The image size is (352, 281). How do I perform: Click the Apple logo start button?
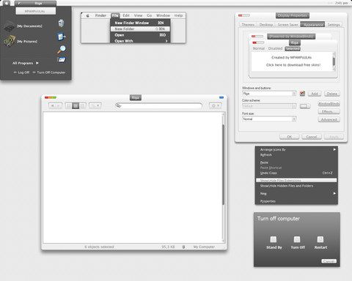[7, 3]
